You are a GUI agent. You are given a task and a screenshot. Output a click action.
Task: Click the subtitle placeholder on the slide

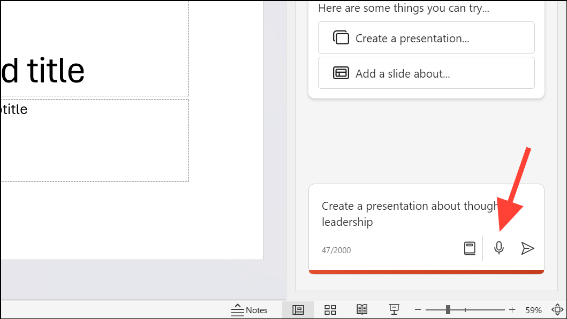pyautogui.click(x=95, y=140)
